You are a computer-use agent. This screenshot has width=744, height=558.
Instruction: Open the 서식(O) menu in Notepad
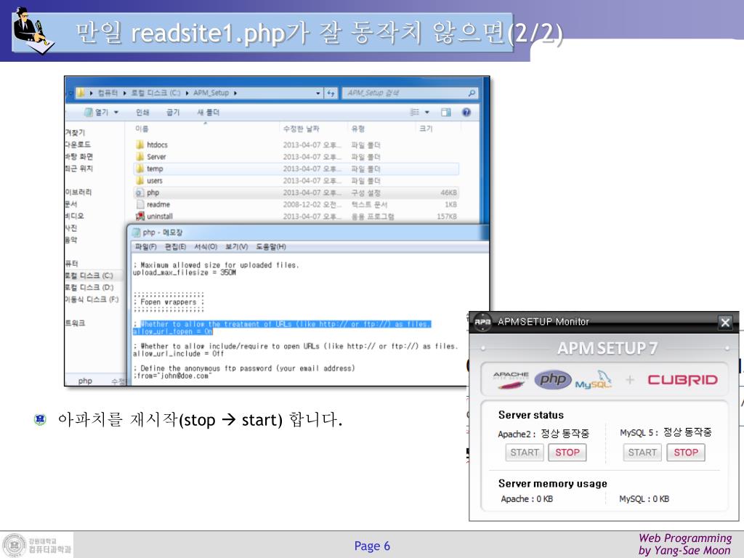tap(206, 247)
